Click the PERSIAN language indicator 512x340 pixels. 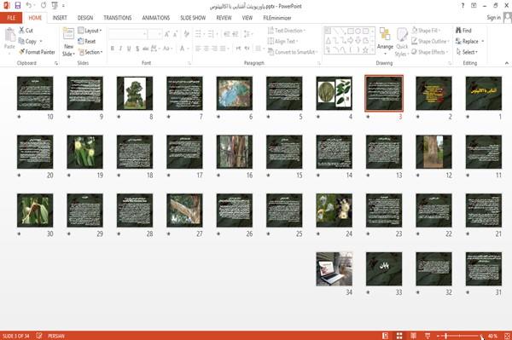point(56,336)
